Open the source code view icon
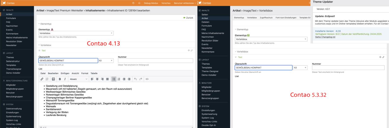The image size is (389, 128). coord(147,79)
